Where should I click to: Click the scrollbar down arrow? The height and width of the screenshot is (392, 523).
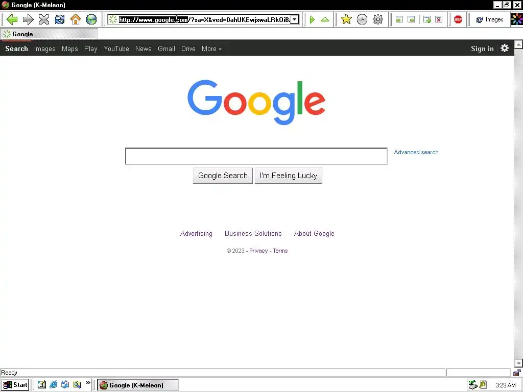[x=518, y=363]
